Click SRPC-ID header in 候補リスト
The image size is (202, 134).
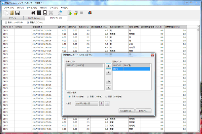(x=71, y=65)
